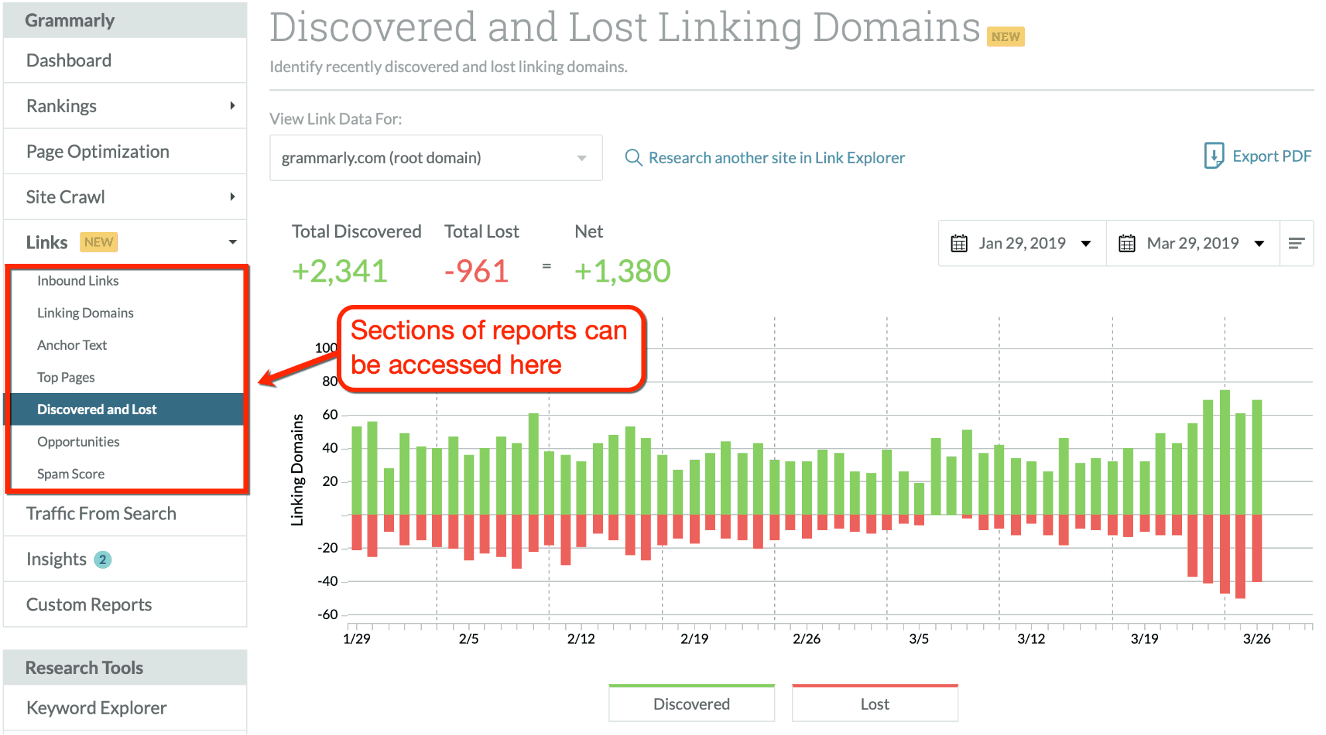Select Anchor Text in the Links submenu
The width and height of the screenshot is (1326, 735).
click(72, 345)
